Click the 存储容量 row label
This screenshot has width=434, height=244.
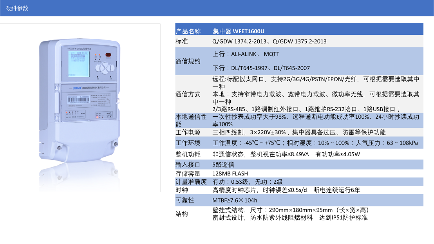[188, 174]
